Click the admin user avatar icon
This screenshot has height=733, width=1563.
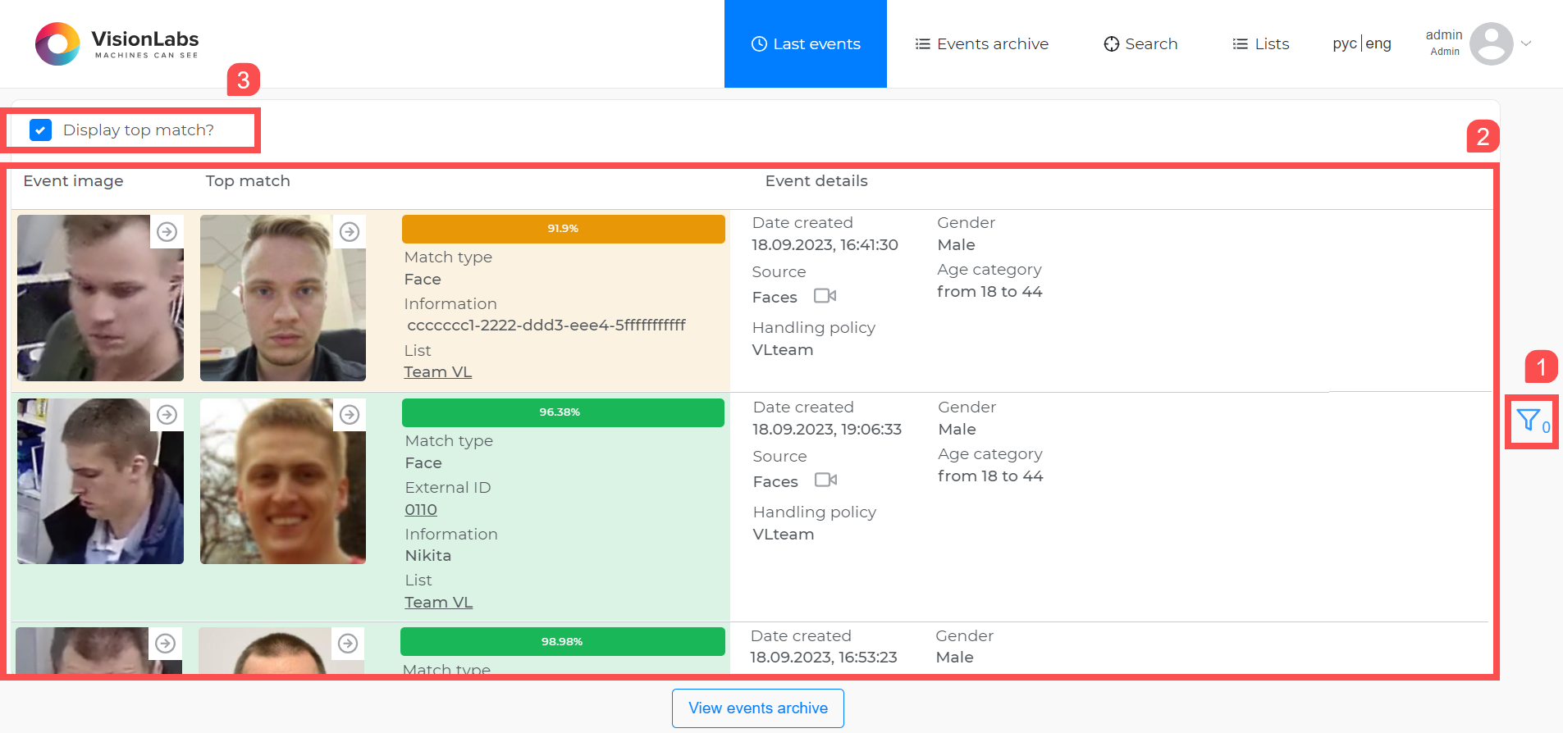tap(1491, 43)
